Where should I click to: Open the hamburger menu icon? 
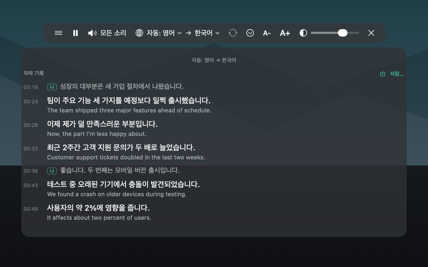(x=58, y=33)
